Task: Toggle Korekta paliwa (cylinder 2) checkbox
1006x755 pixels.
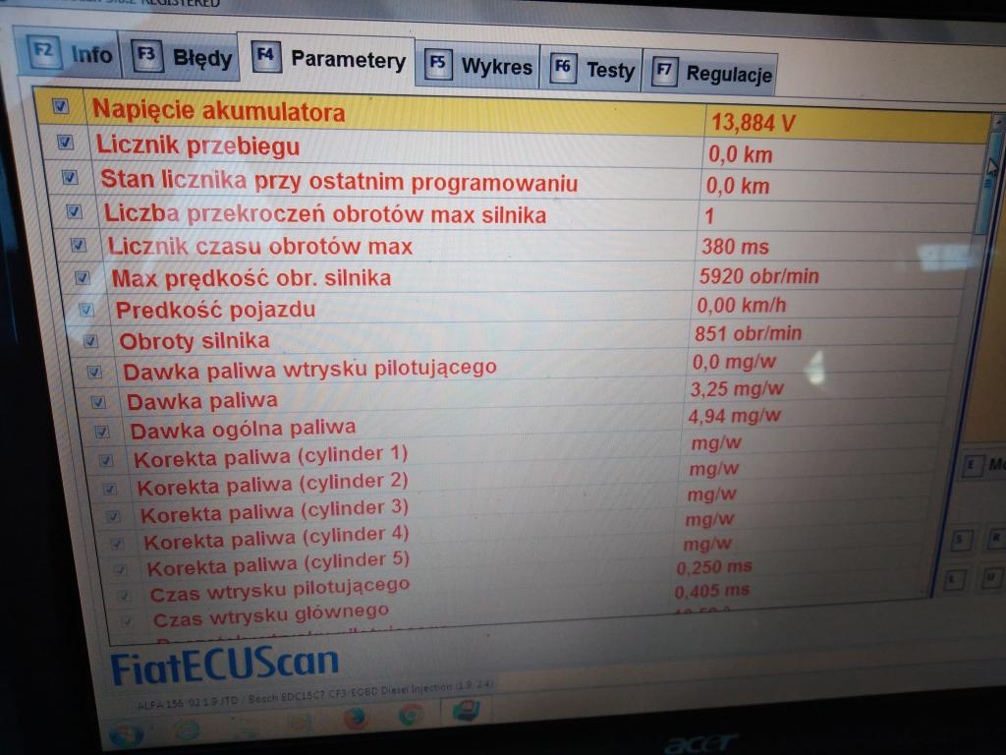Action: [x=110, y=489]
